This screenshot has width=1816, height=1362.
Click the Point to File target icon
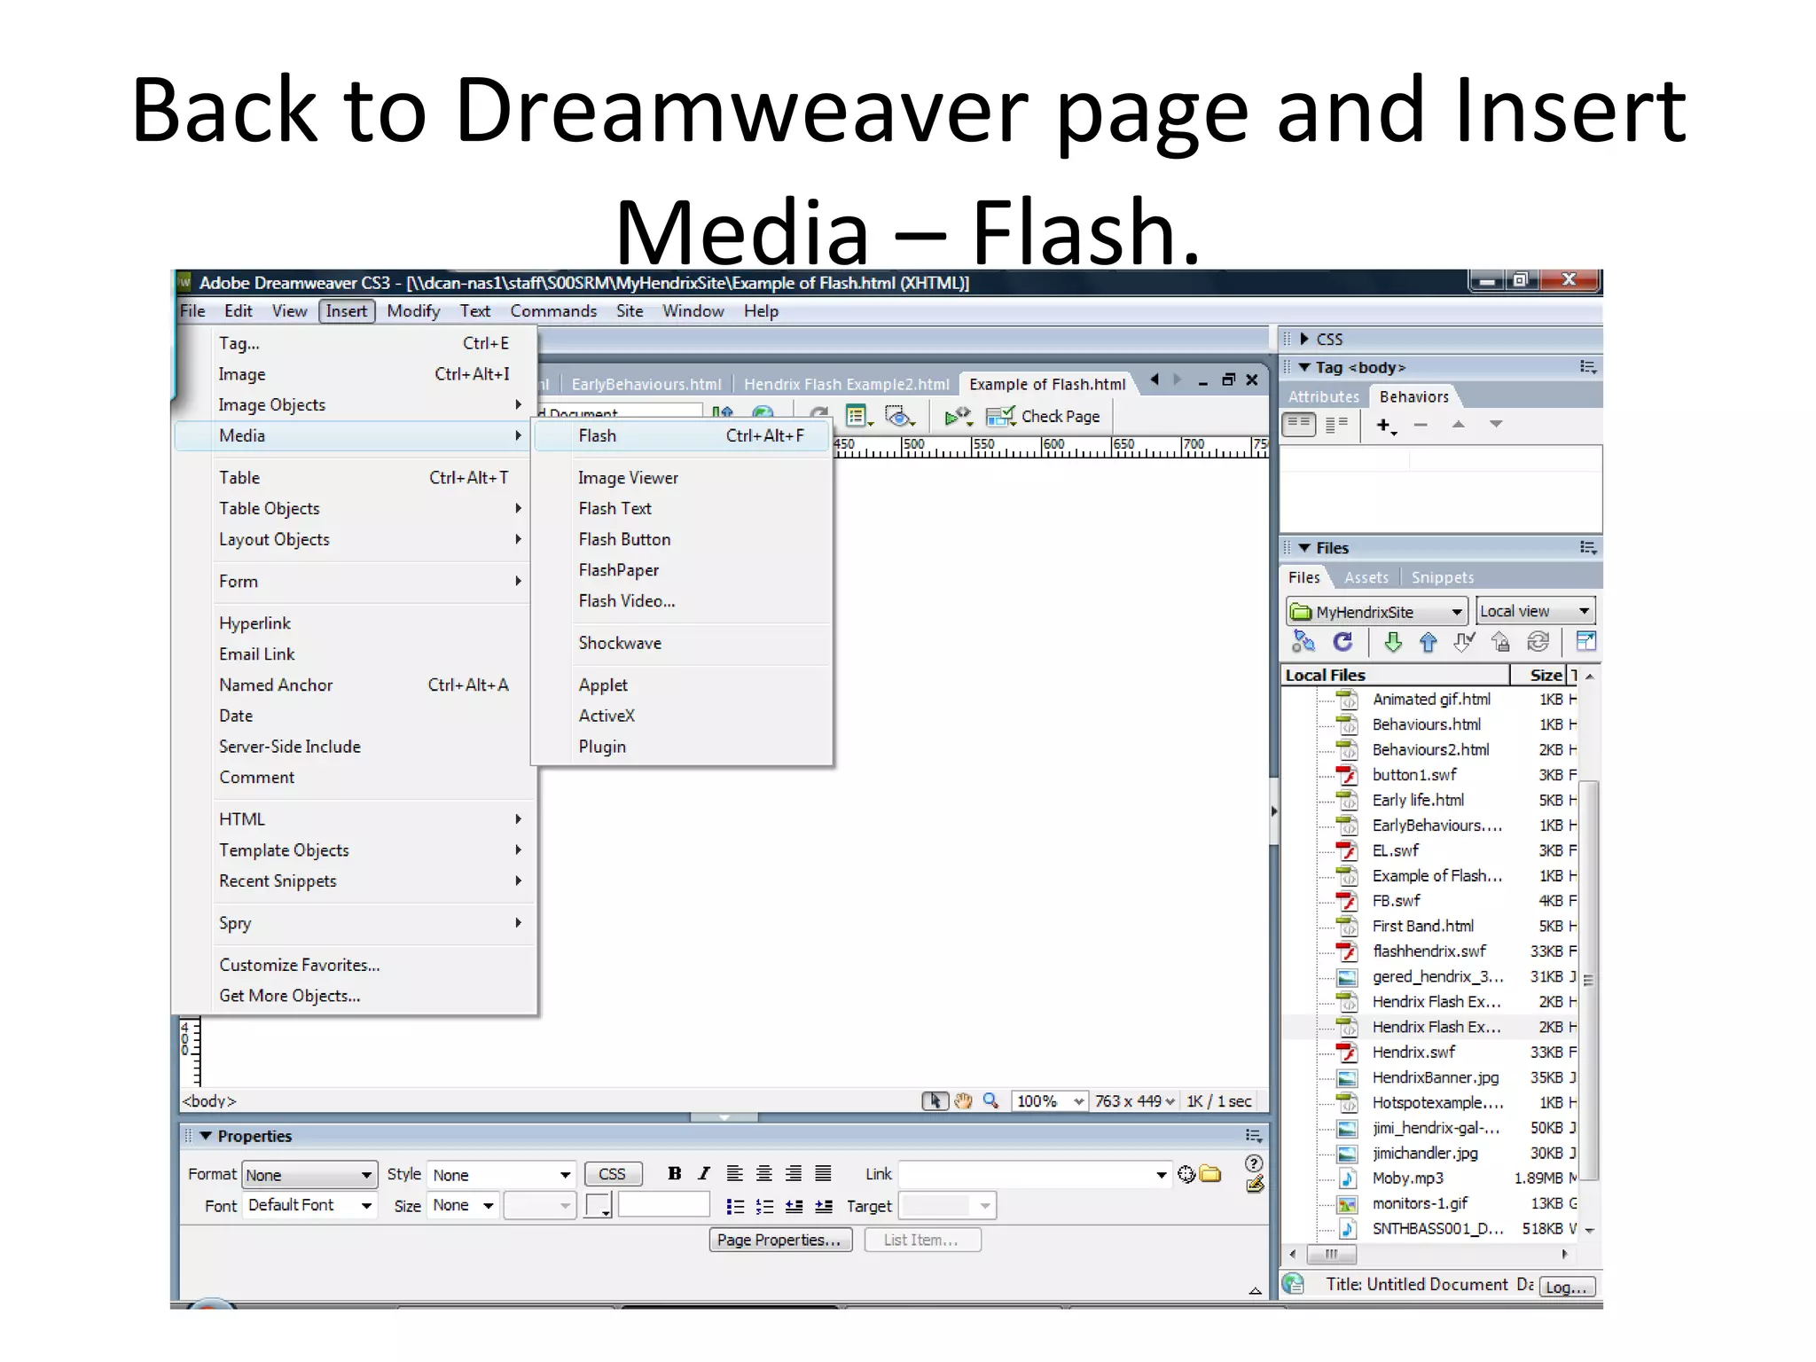(1186, 1175)
